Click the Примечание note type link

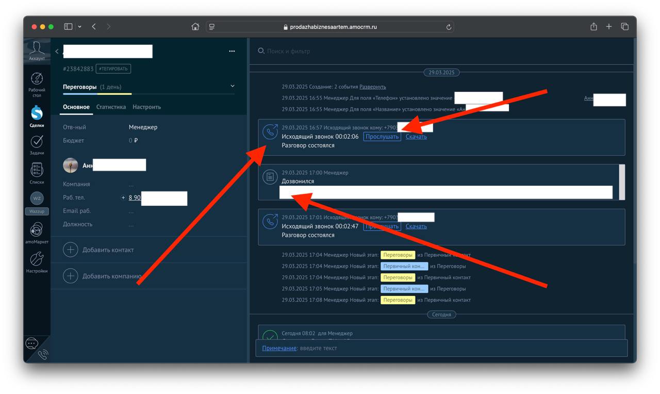(x=279, y=348)
